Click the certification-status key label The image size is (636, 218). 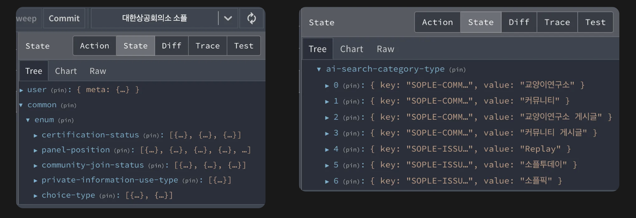90,135
